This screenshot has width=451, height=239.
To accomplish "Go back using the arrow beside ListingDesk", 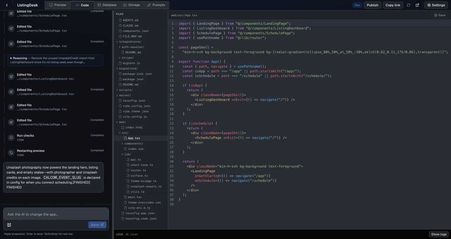I will pos(7,5).
